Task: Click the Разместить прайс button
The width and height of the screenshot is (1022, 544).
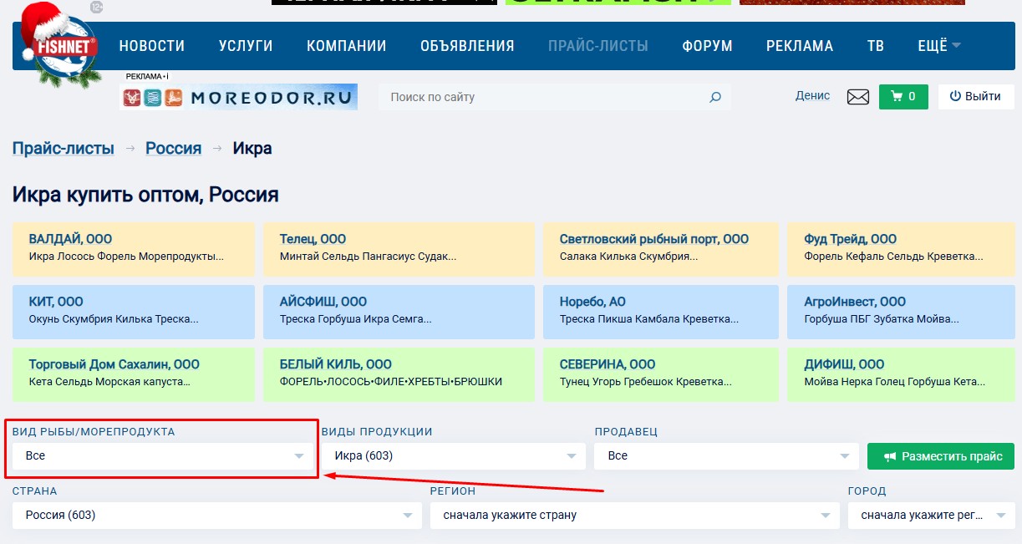Action: click(940, 456)
